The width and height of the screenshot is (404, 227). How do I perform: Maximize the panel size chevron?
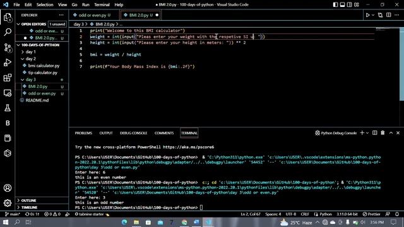(391, 133)
